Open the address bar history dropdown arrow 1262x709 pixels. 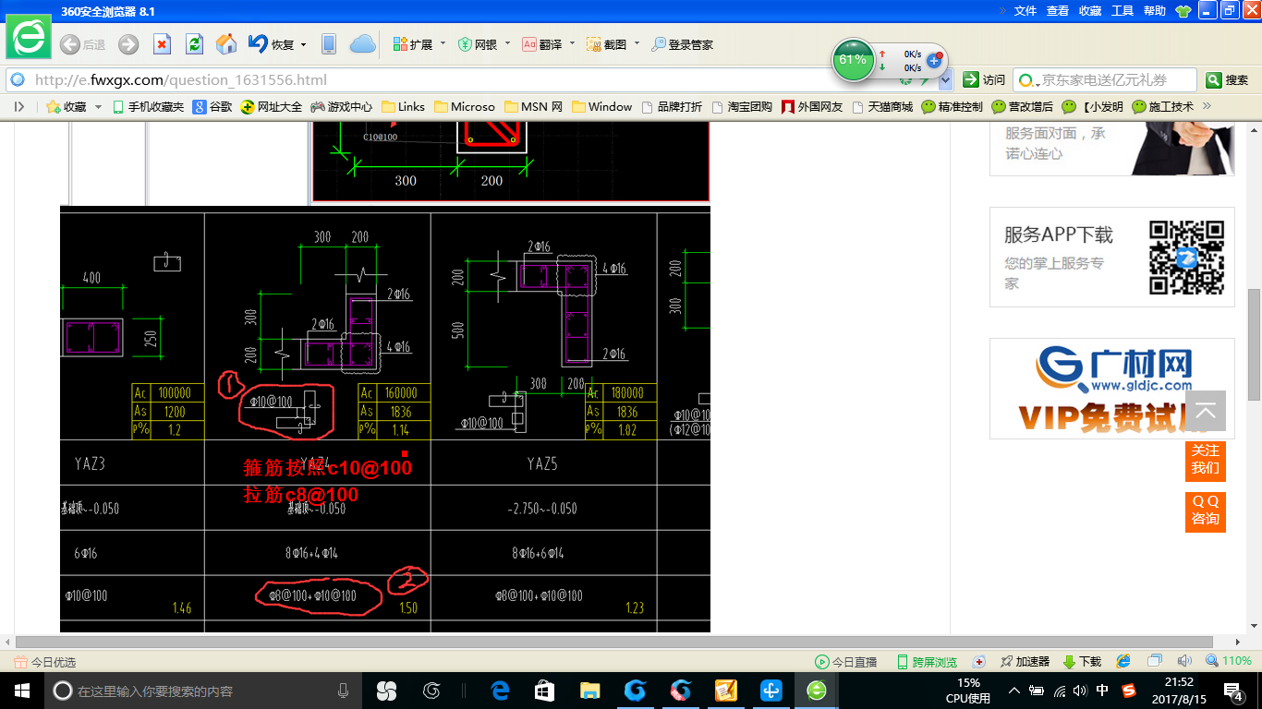point(945,80)
